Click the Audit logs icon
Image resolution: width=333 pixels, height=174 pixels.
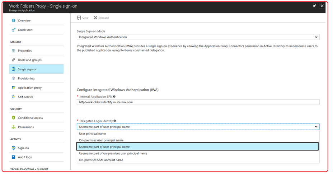(x=14, y=157)
